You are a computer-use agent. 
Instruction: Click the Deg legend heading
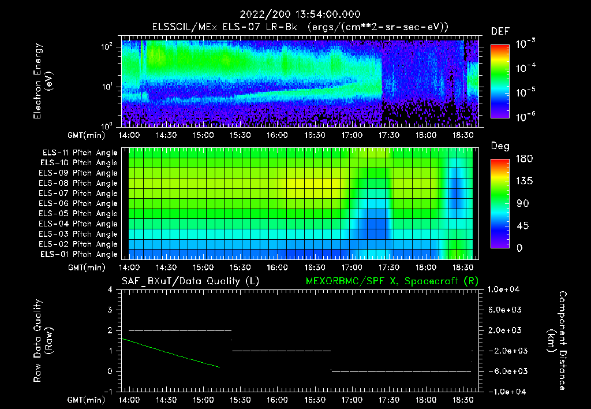pos(500,146)
